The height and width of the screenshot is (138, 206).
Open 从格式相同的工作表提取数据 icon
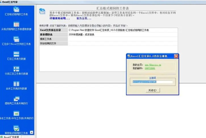click(16, 24)
